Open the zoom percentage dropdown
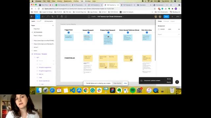Viewport: 211px width, 118px height. 178,17
